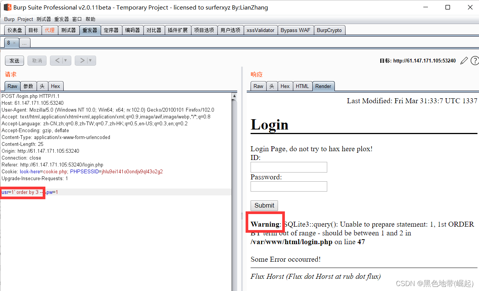Switch to the 仪表盘 tab
The height and width of the screenshot is (291, 479).
pyautogui.click(x=15, y=30)
